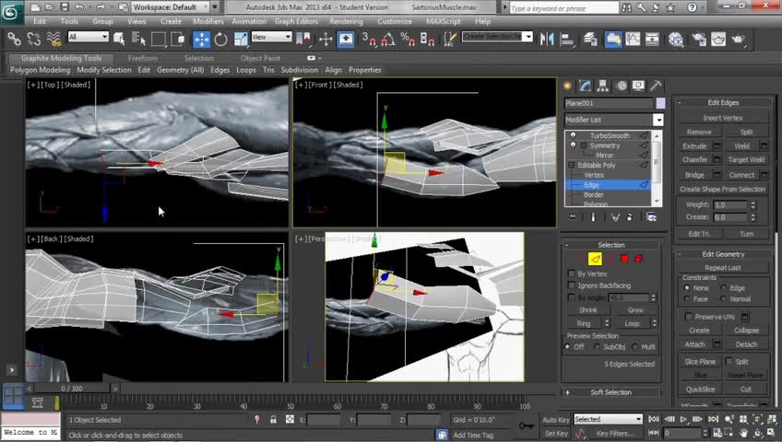Enable the By Vertex checkbox
Screen dimensions: 782x442
tap(572, 273)
